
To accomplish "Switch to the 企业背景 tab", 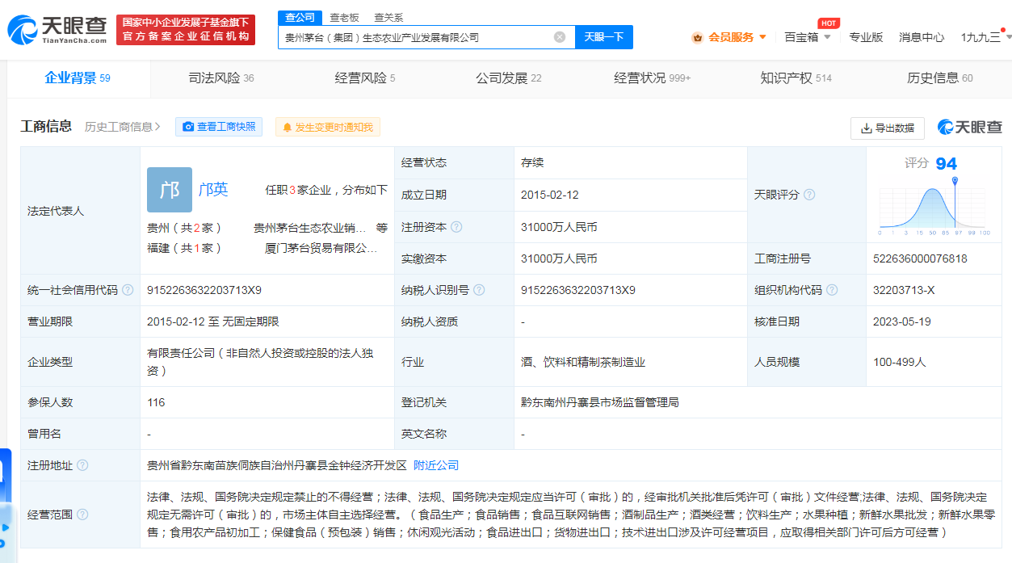I will pos(78,78).
